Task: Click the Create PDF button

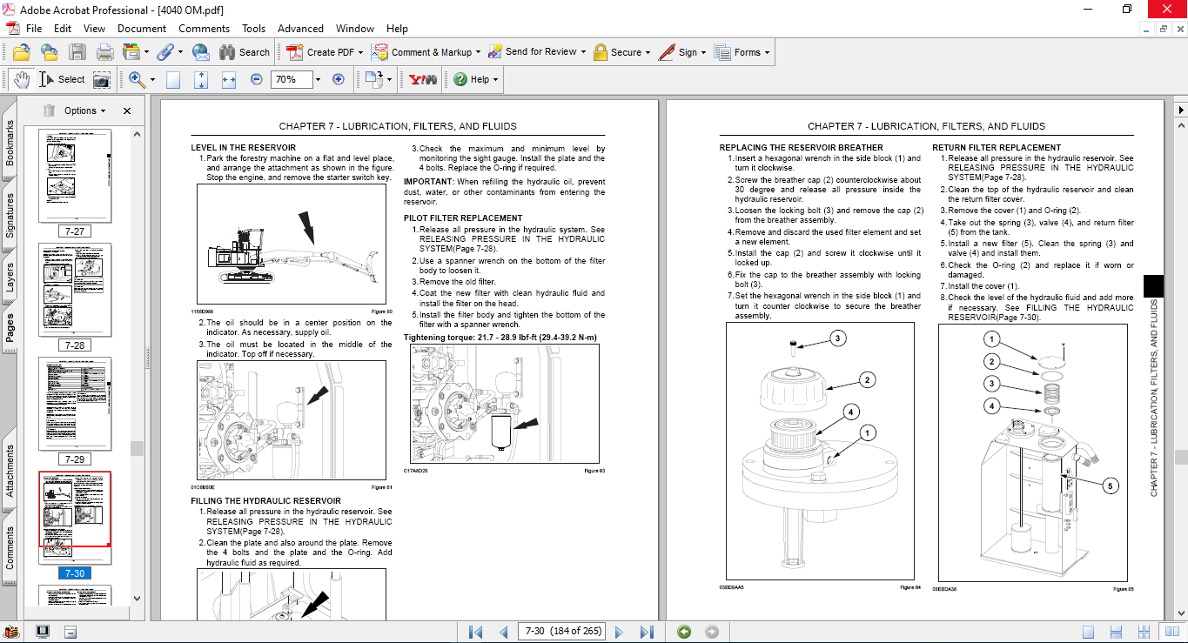Action: (x=322, y=52)
